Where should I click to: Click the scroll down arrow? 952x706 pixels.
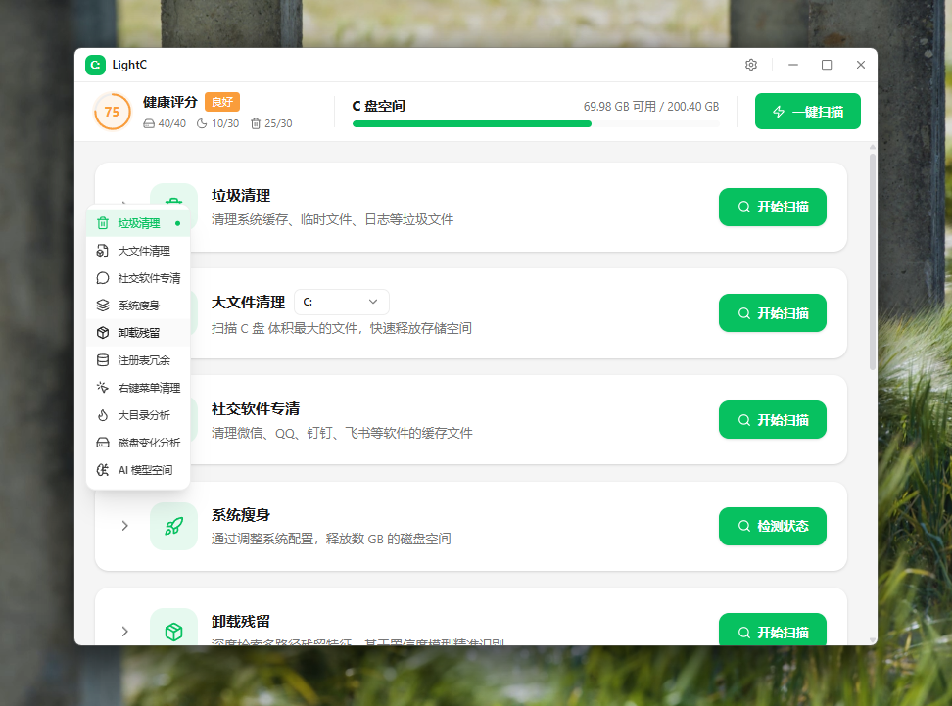pyautogui.click(x=873, y=640)
